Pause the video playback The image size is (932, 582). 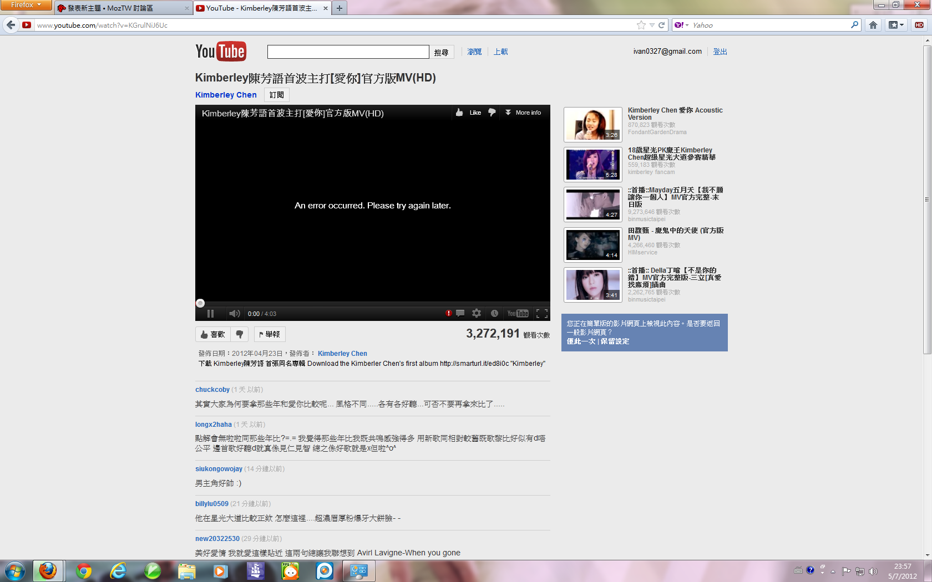pyautogui.click(x=211, y=314)
